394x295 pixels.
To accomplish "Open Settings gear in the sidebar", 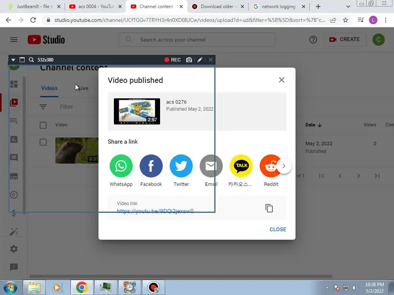I will [x=14, y=249].
